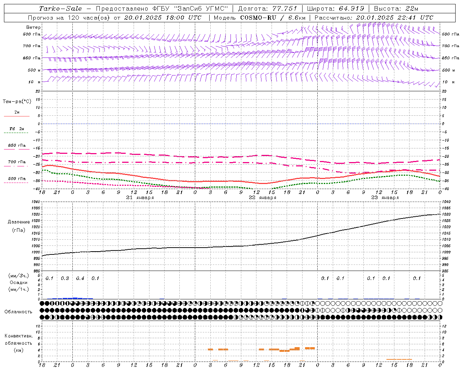Click the Рассчитано: 20.01.2025 22:41 UTC timestamp

374,18
